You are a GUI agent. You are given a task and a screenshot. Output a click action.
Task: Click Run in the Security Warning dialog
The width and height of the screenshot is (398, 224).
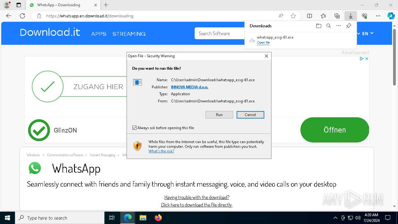[219, 115]
